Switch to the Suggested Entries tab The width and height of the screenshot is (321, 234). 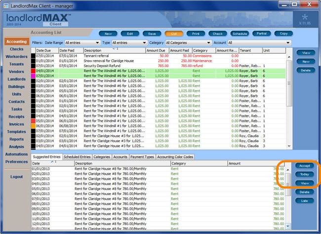(47, 157)
